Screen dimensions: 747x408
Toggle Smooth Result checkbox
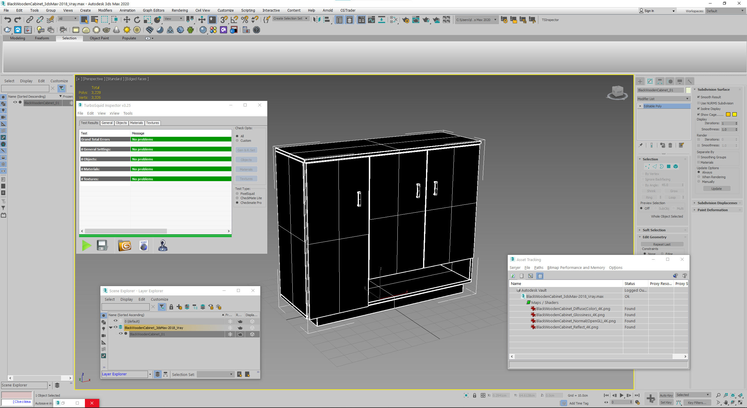(699, 97)
